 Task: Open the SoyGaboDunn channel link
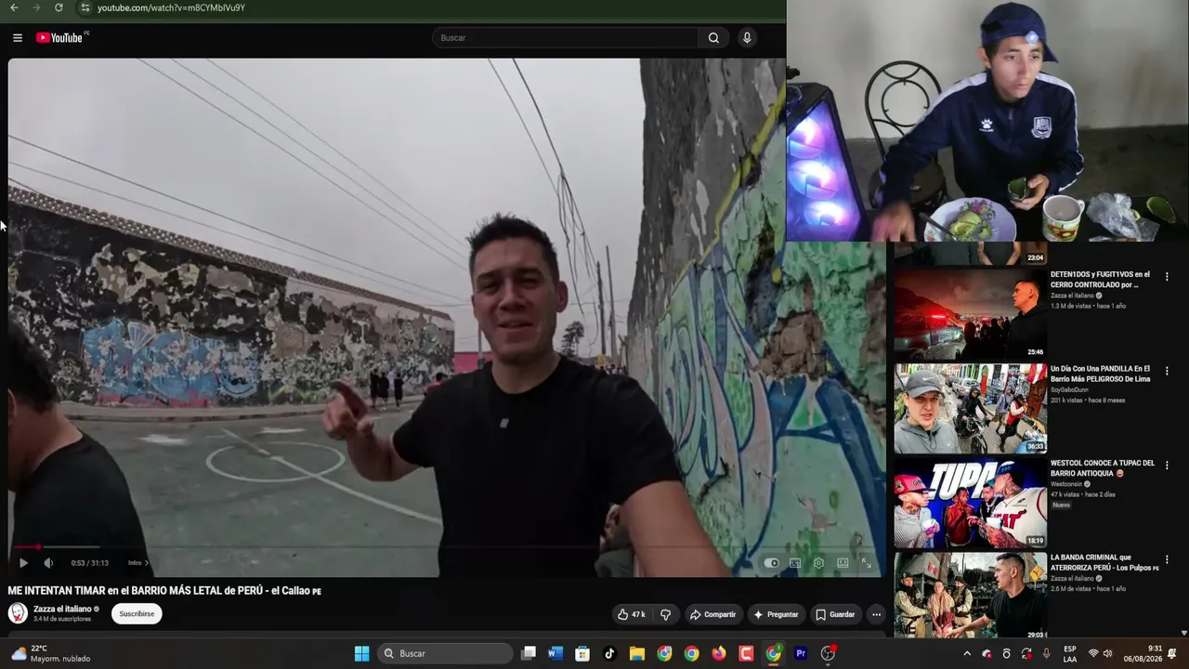(x=1069, y=389)
